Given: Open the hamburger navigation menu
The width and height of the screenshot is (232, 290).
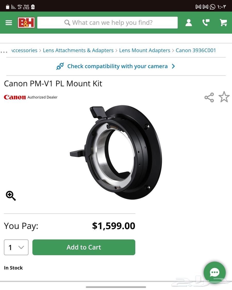Looking at the screenshot, I should coord(9,22).
